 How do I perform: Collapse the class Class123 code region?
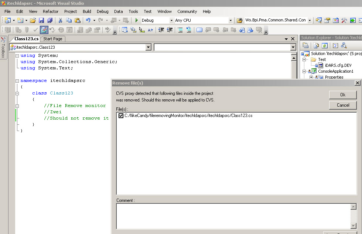pyautogui.click(x=17, y=93)
